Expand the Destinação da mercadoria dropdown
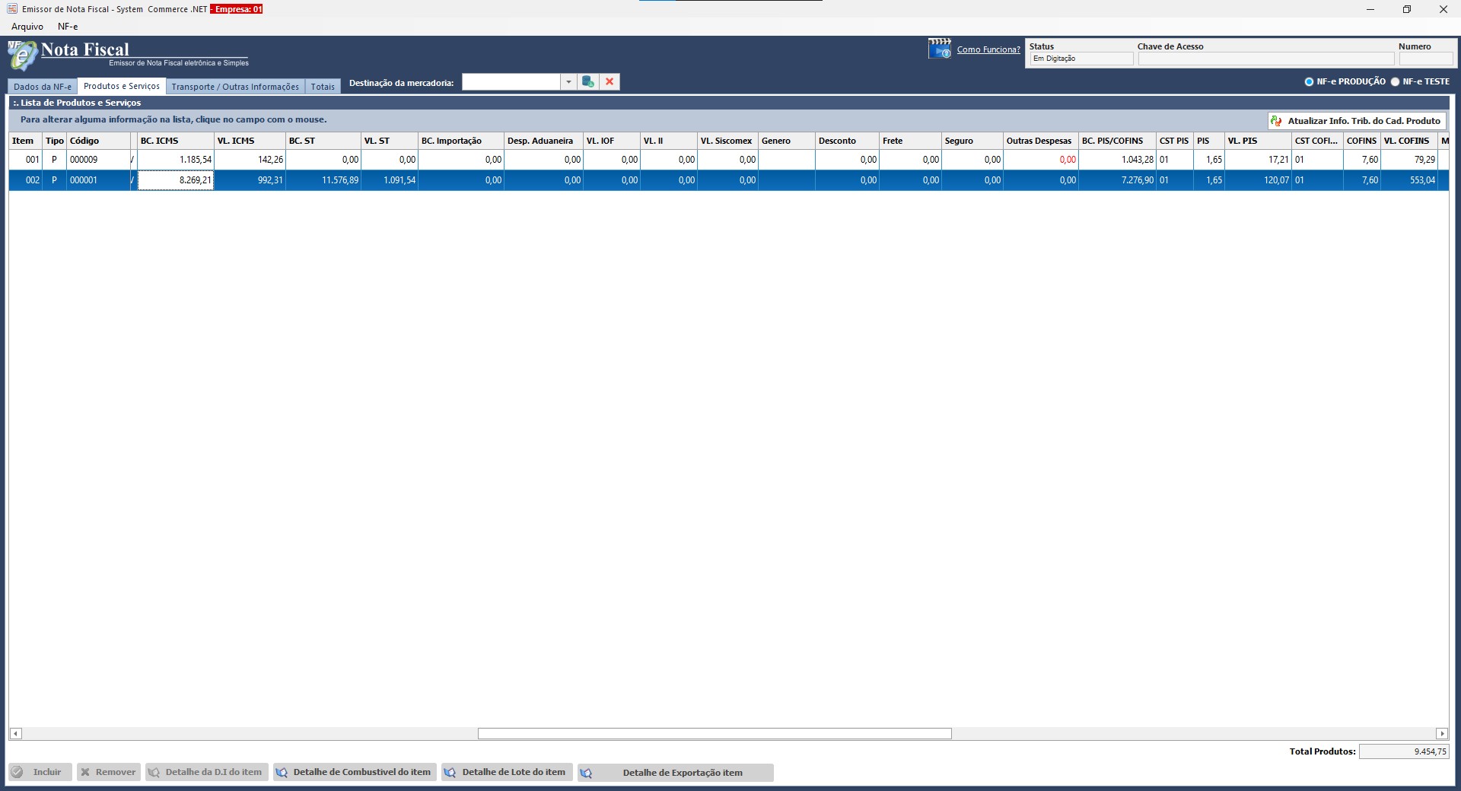1461x791 pixels. coord(568,82)
